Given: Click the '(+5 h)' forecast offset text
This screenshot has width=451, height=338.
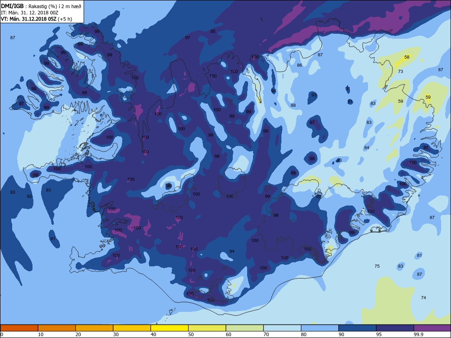Looking at the screenshot, I should (65, 19).
